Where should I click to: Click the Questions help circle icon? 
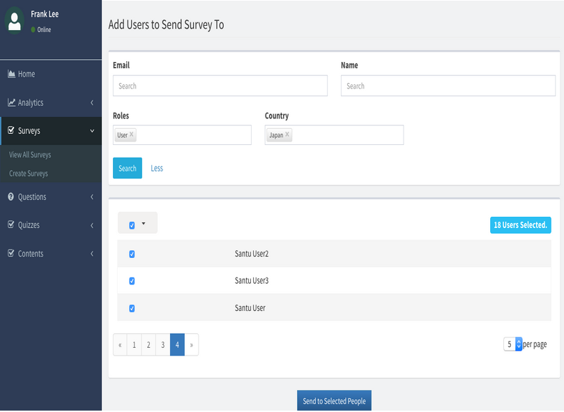(11, 197)
